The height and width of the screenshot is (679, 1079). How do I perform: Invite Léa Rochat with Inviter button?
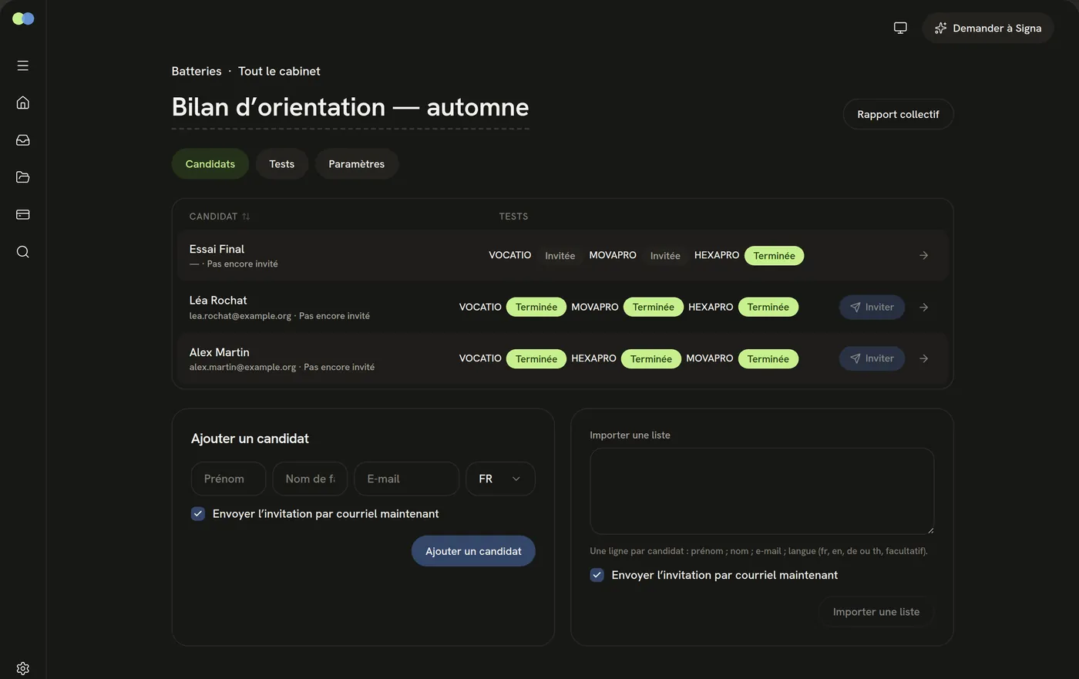(x=872, y=308)
